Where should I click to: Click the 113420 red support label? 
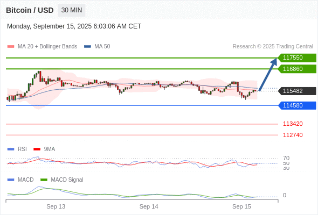pos(293,124)
